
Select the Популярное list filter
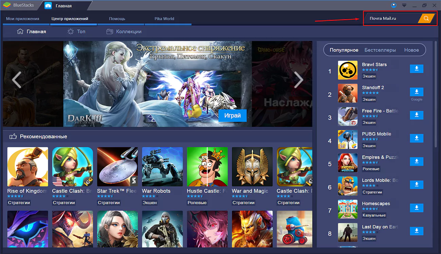pos(344,50)
